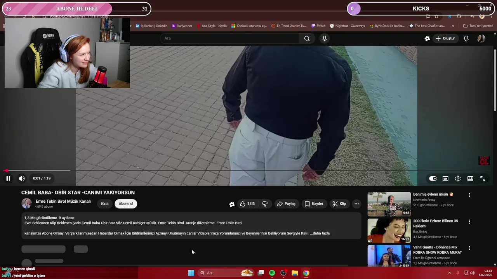The height and width of the screenshot is (279, 497).
Task: Click the channel avatar image
Action: (x=26, y=203)
